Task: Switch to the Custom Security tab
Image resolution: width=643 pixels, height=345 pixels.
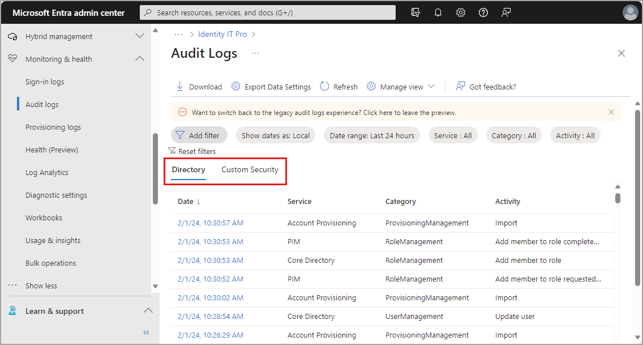Action: pyautogui.click(x=250, y=169)
